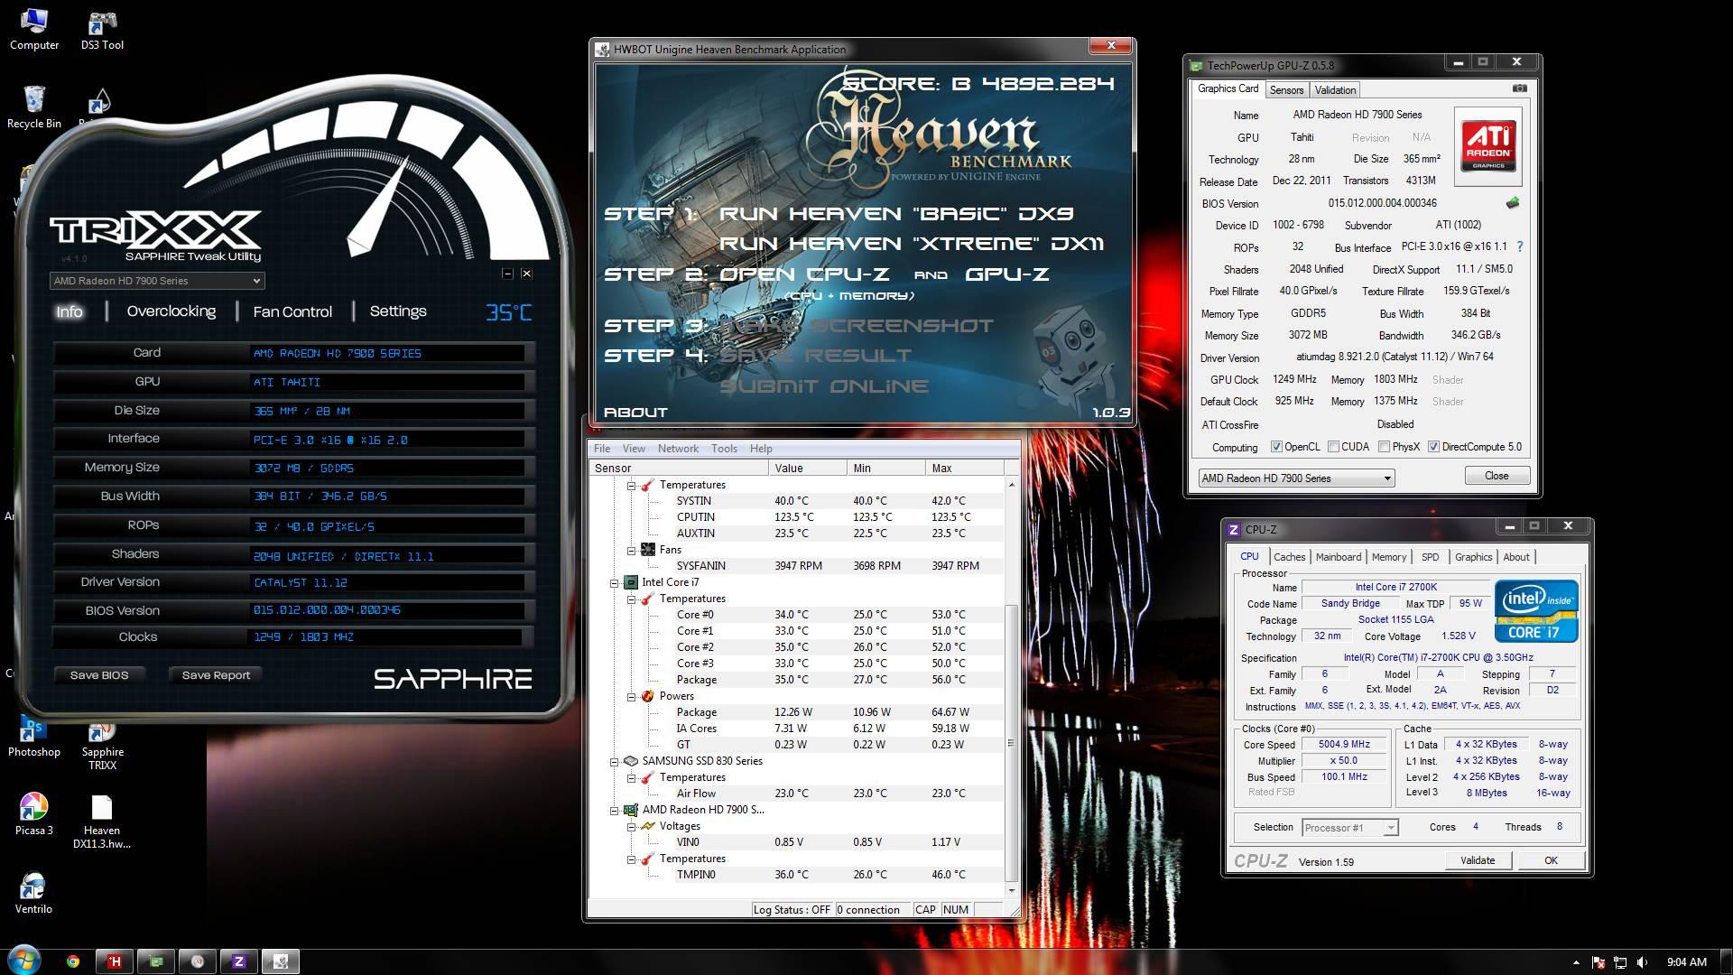The width and height of the screenshot is (1733, 975).
Task: Click ABOUT in Heaven benchmark
Action: coord(635,412)
